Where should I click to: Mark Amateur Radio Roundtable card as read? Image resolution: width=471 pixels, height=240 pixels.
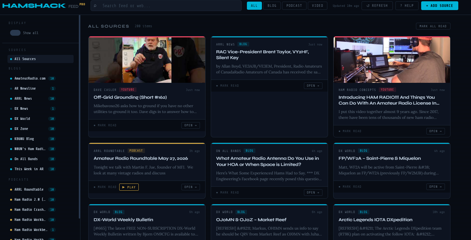pyautogui.click(x=105, y=187)
